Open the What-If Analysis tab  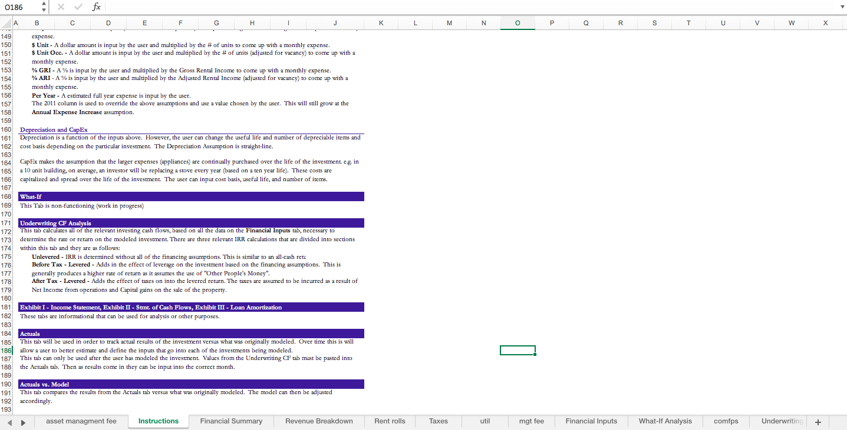coord(665,421)
